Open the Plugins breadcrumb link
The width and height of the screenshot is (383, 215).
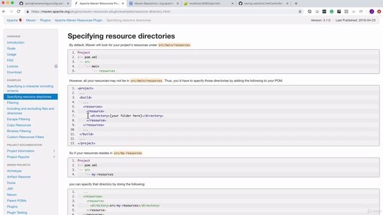pyautogui.click(x=45, y=20)
